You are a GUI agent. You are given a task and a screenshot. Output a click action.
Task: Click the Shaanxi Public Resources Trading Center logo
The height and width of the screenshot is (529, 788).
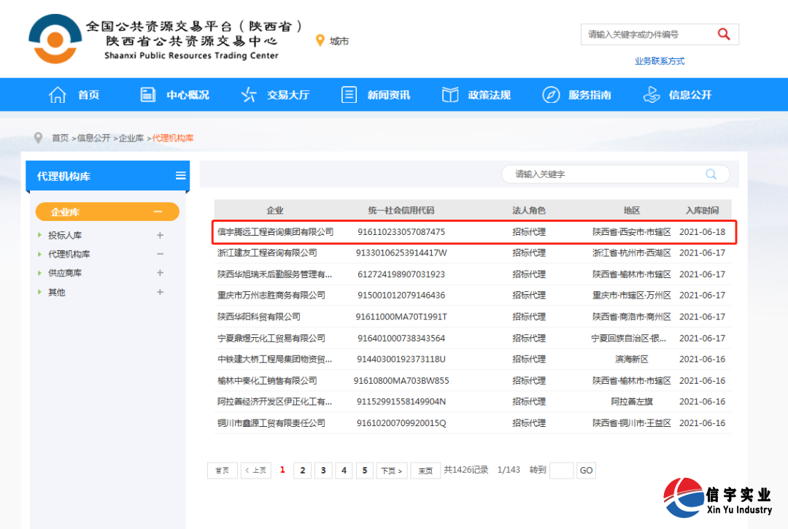point(55,39)
